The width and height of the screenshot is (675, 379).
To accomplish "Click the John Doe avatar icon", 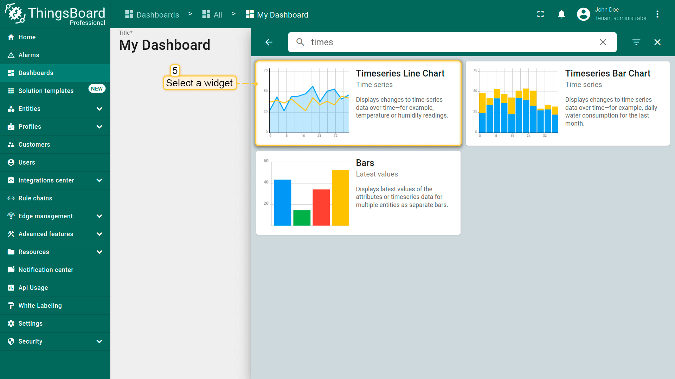I will [x=583, y=14].
